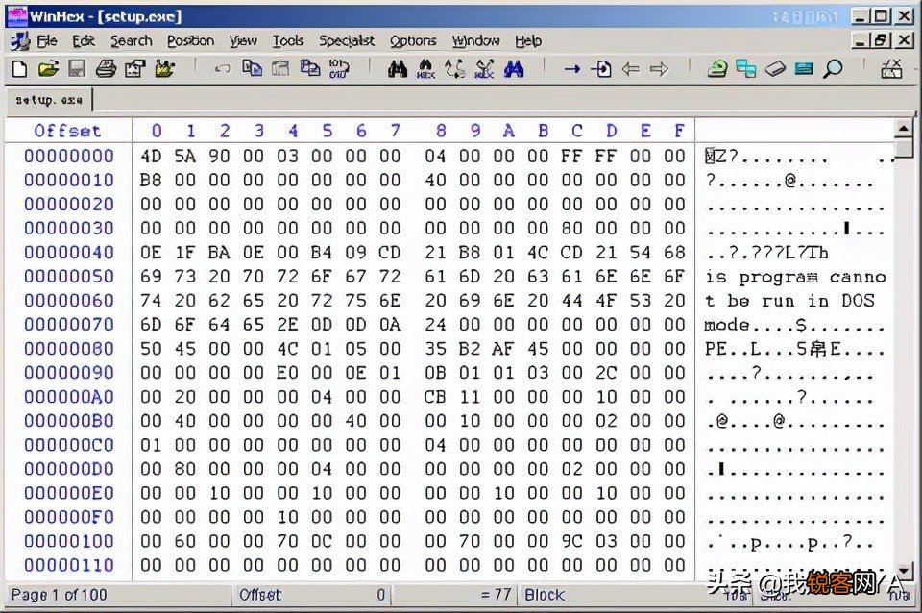Viewport: 922px width, 613px height.
Task: Click the Paste clipboard icon
Action: click(x=310, y=69)
